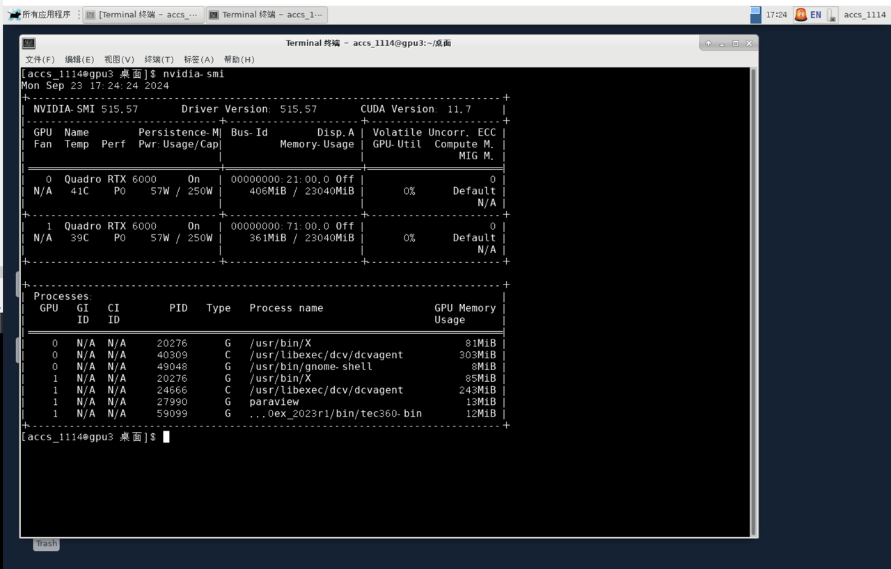
Task: Open the 视图(V) menu
Action: pyautogui.click(x=119, y=60)
